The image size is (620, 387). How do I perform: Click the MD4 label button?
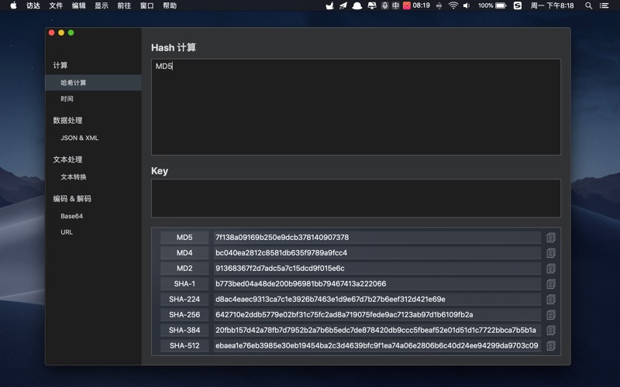point(184,253)
